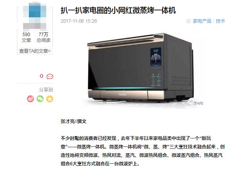Click the 77万 总阅读 count
Viewport: 230px width, 173px height.
point(44,37)
